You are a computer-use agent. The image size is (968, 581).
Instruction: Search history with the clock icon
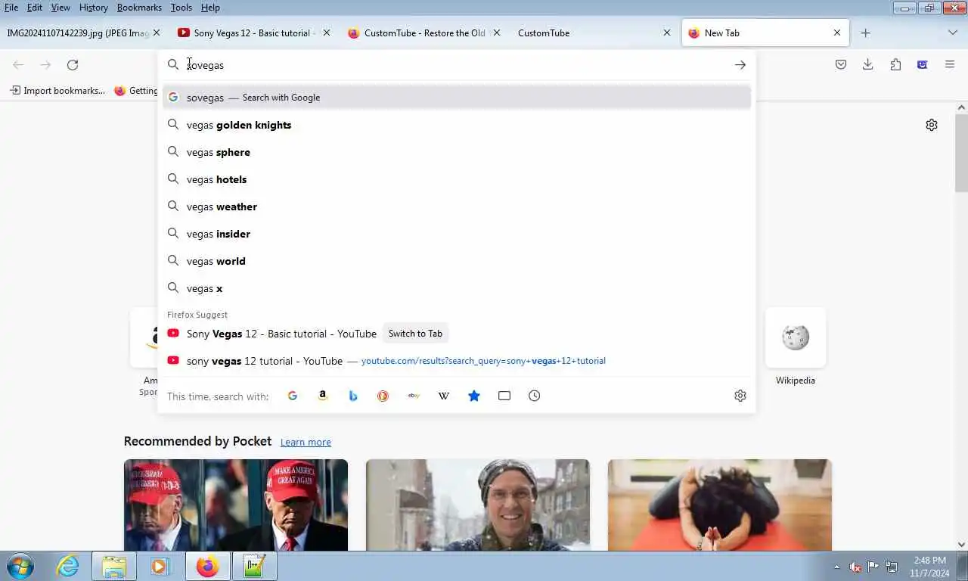[x=535, y=396]
